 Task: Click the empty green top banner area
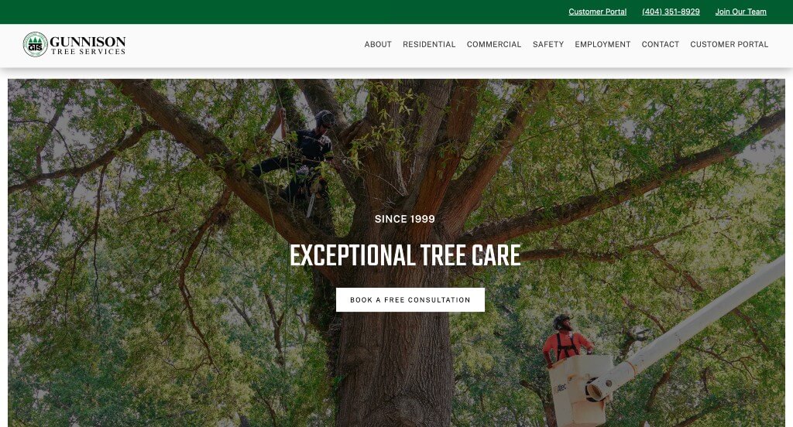tap(283, 12)
